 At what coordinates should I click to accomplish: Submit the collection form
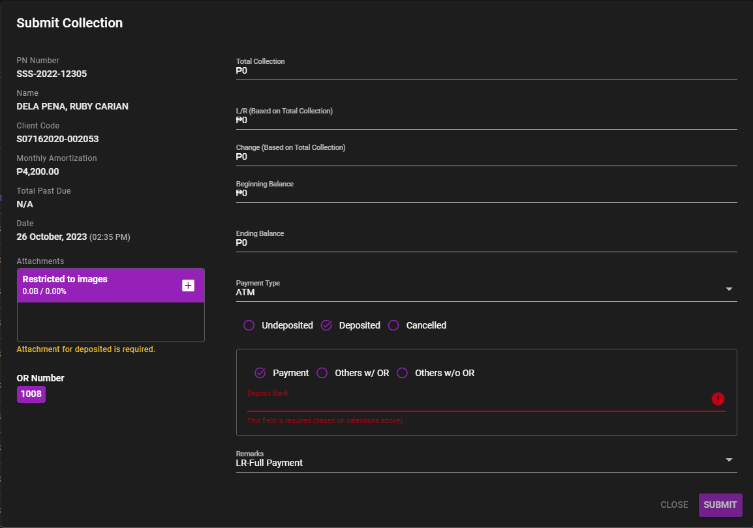pos(720,505)
